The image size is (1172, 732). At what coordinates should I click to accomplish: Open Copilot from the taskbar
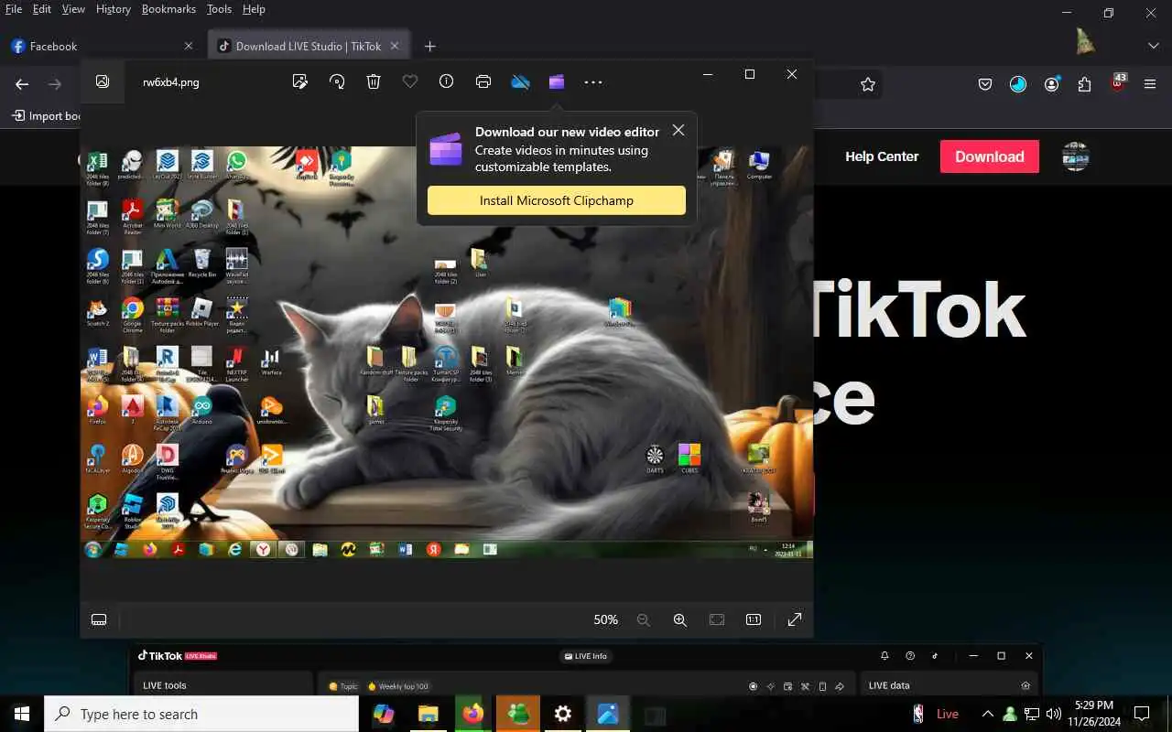(384, 714)
